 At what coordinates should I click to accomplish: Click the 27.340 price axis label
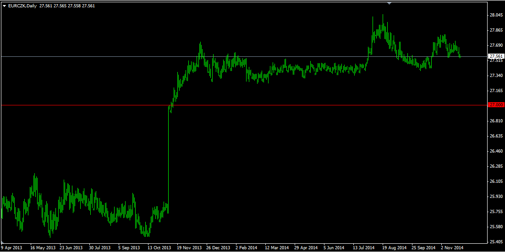pyautogui.click(x=496, y=76)
